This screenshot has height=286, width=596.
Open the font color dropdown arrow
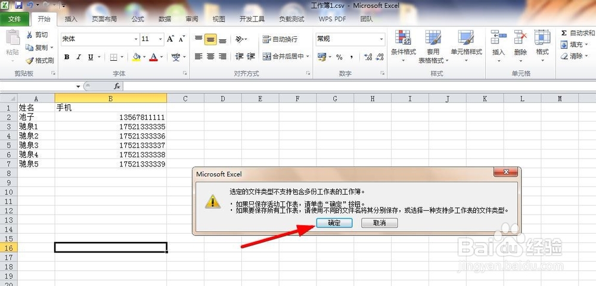[x=162, y=57]
